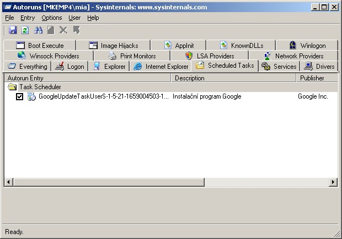This screenshot has width=342, height=239.
Task: Click the Save toolbar icon
Action: click(13, 30)
